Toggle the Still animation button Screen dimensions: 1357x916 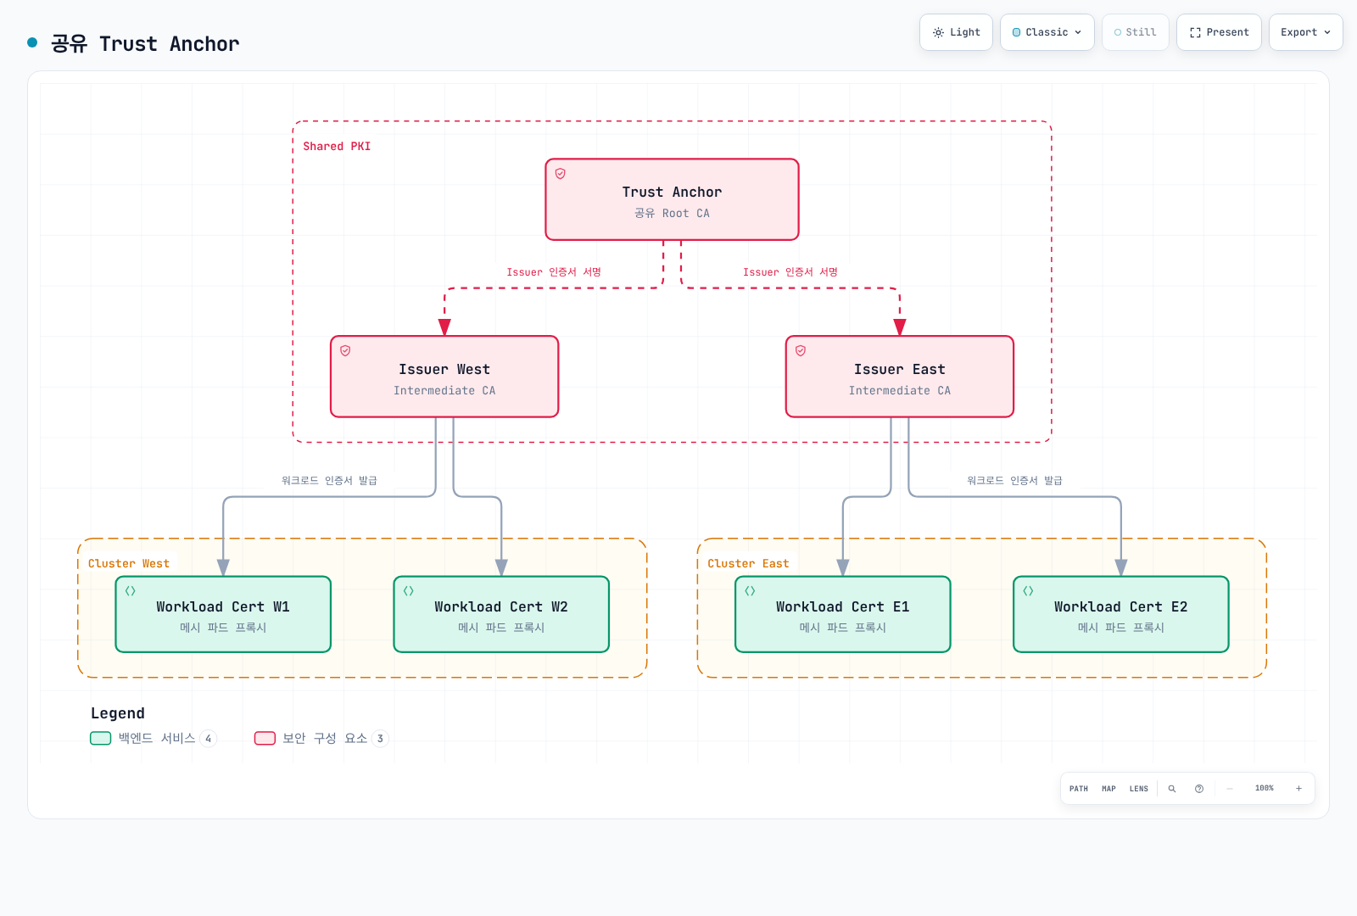click(1136, 32)
